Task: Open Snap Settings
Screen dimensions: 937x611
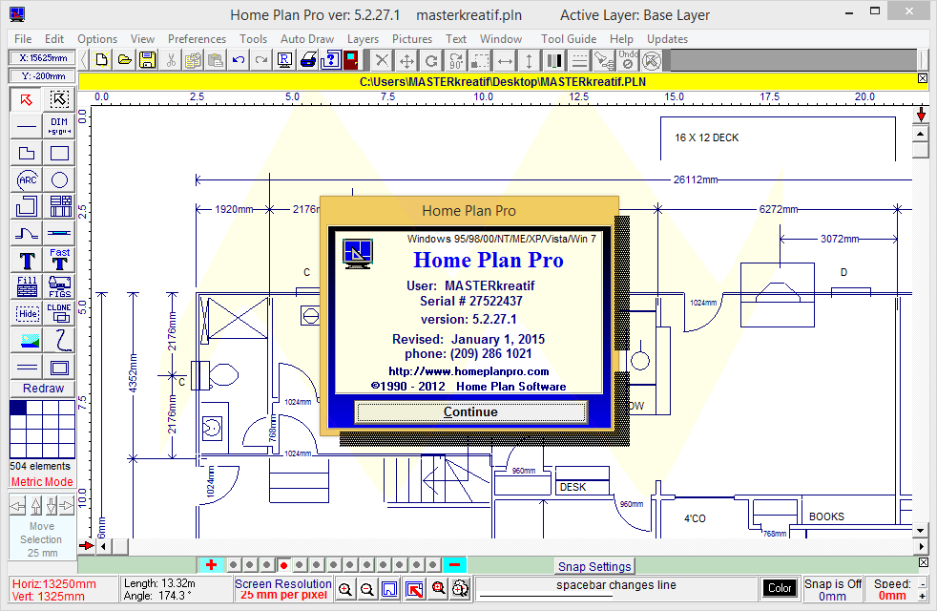Action: [594, 566]
